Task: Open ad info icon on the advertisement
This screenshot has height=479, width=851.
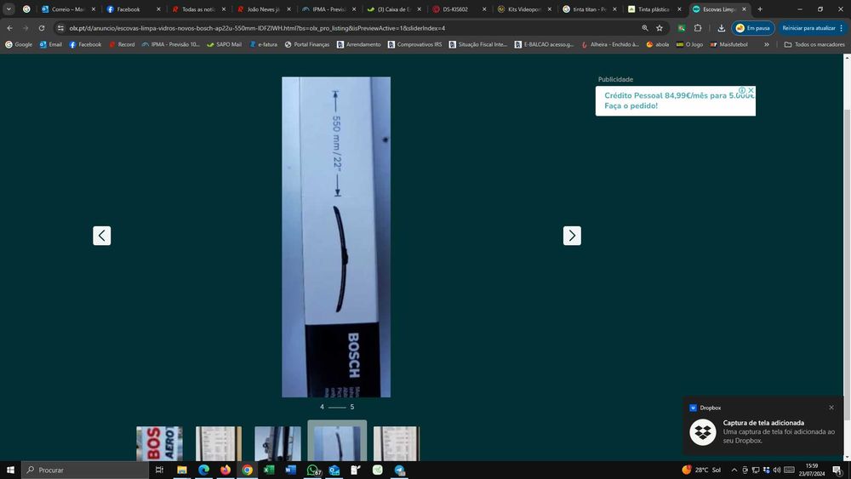Action: click(742, 90)
